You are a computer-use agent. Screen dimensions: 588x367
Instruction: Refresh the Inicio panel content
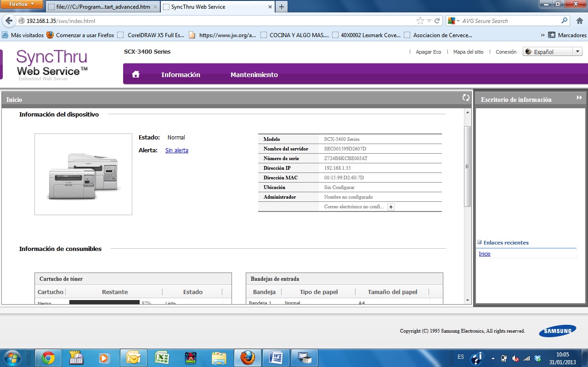(x=466, y=97)
